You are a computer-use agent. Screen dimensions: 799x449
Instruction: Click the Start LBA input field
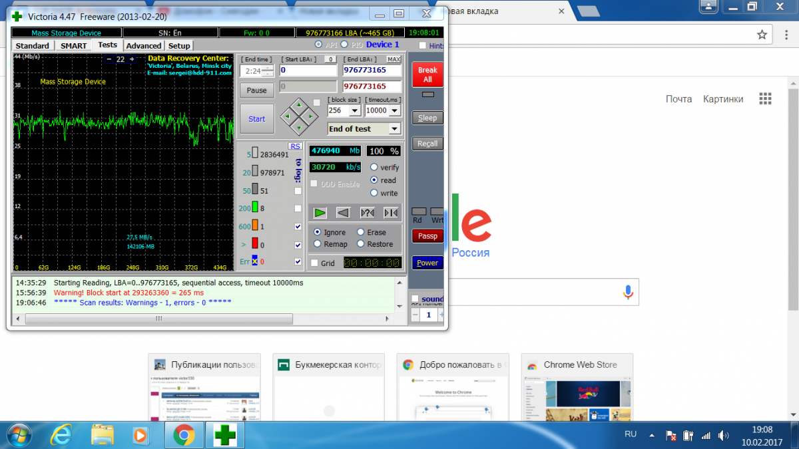[x=308, y=70]
